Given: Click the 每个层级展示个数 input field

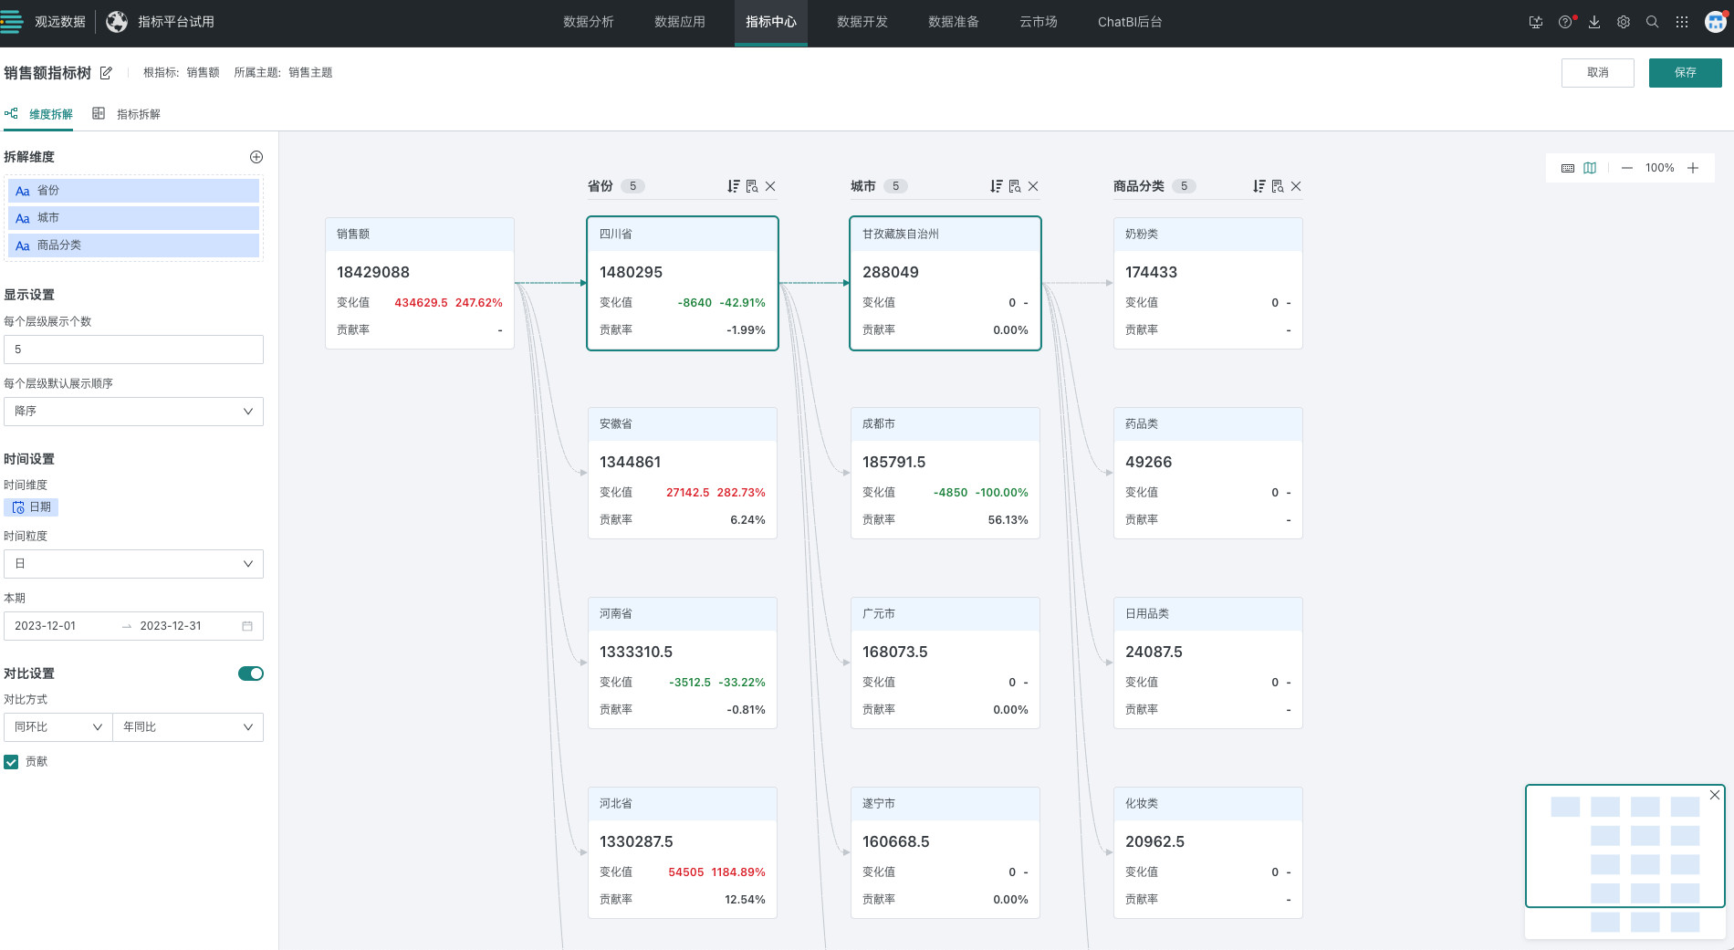Looking at the screenshot, I should [x=133, y=350].
